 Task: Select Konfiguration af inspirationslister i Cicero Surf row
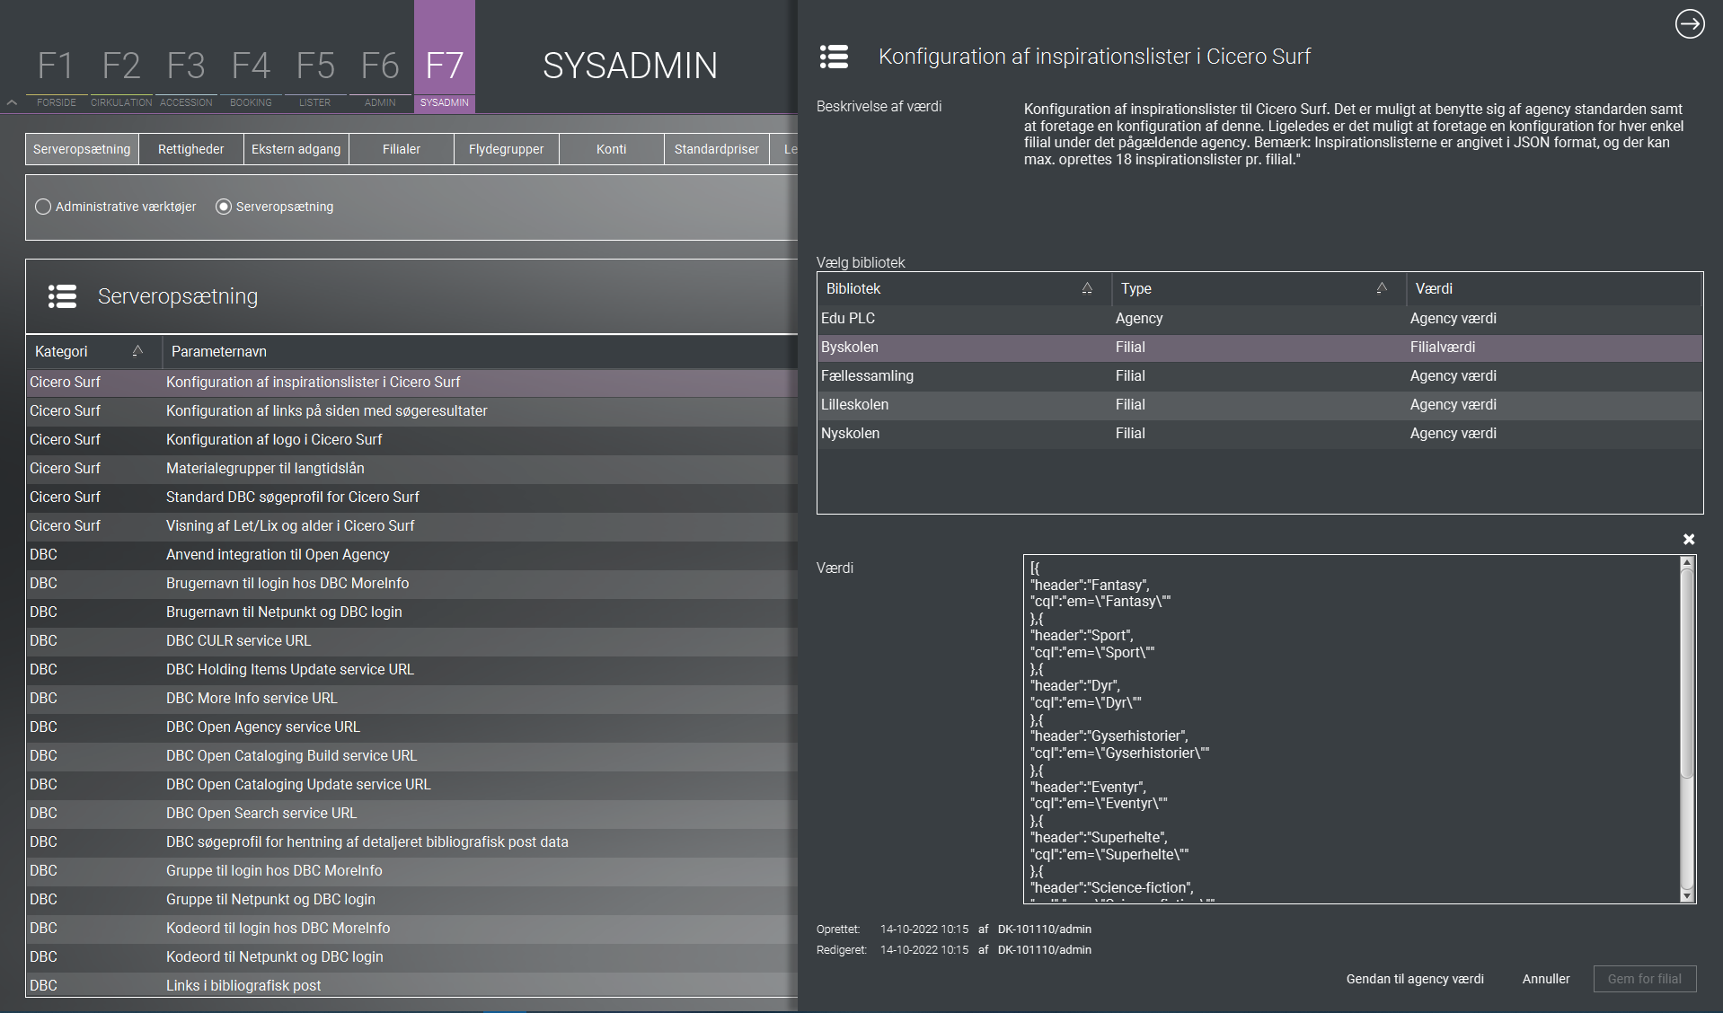coord(412,383)
